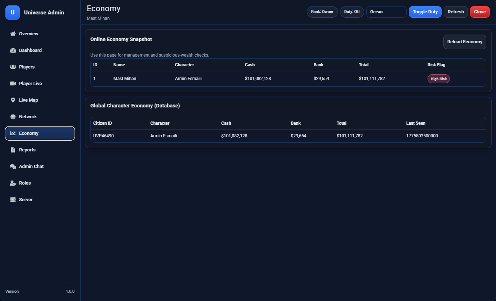Click the Global Character Economy (Database) heading
This screenshot has width=496, height=301.
[135, 106]
